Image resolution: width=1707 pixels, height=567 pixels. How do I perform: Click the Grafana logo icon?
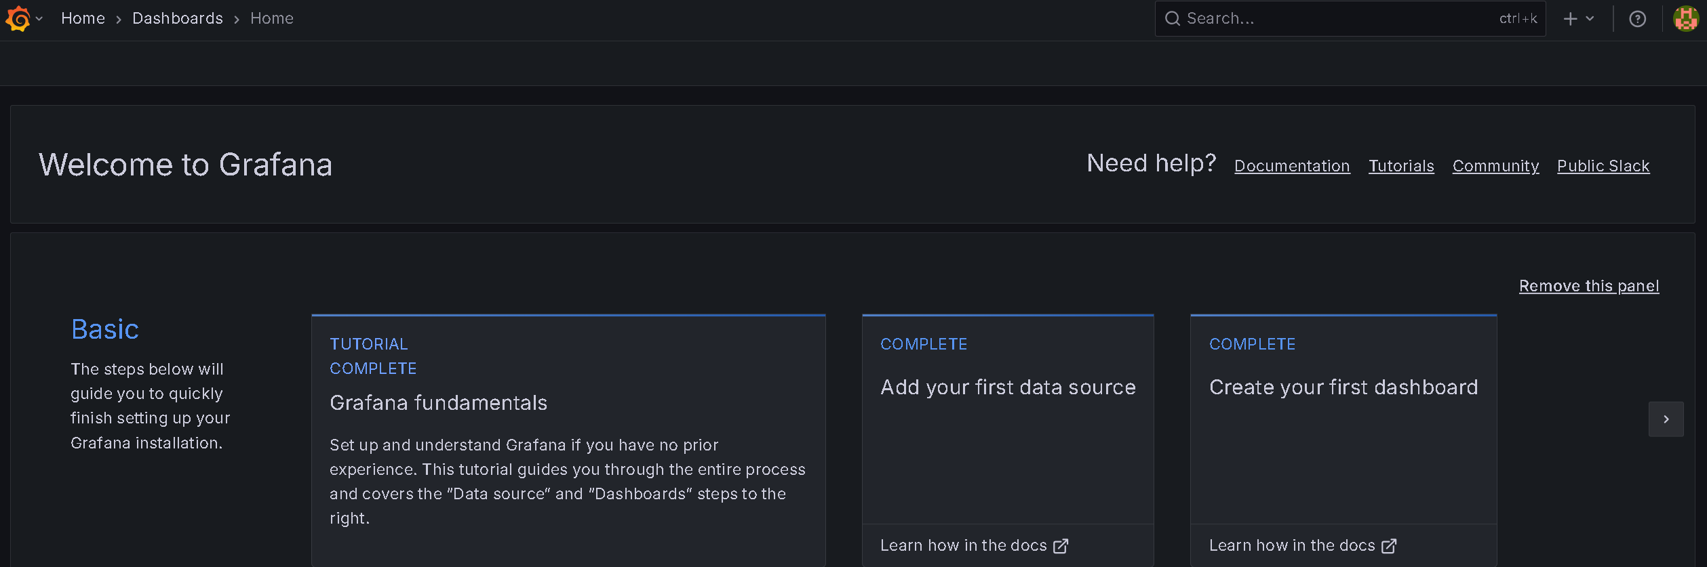click(18, 18)
